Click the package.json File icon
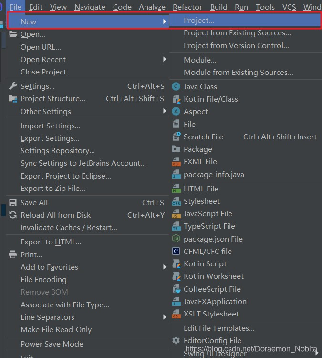This screenshot has width=322, height=358. (176, 239)
